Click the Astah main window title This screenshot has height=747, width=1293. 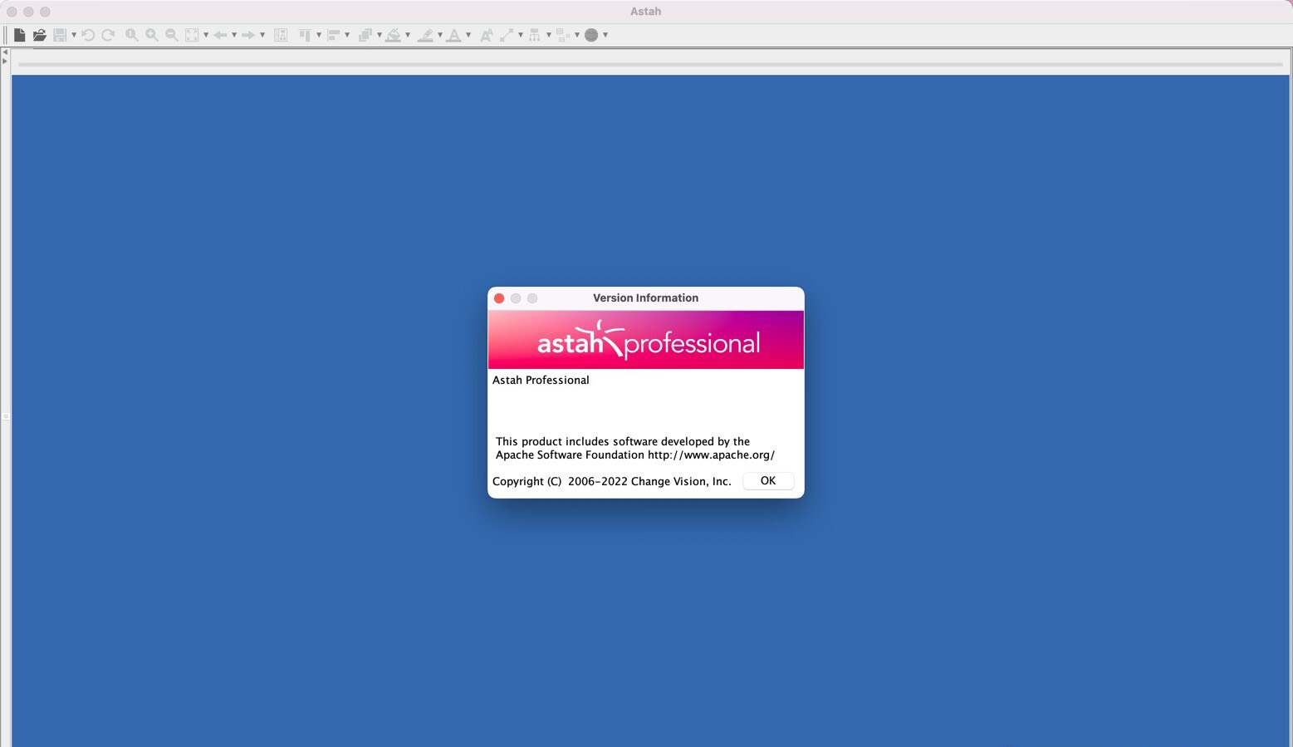pyautogui.click(x=646, y=12)
